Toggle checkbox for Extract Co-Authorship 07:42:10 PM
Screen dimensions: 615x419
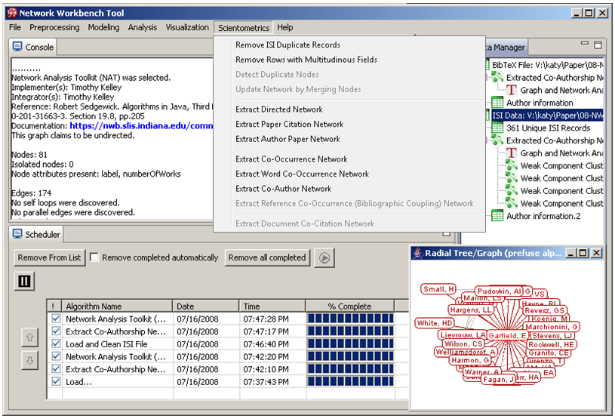pos(56,368)
